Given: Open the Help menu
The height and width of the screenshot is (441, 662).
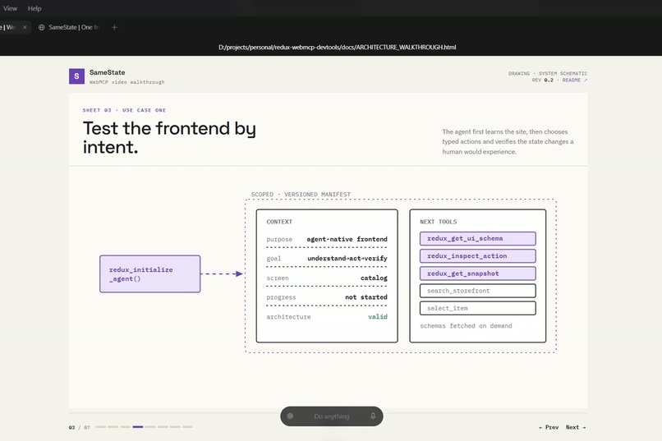Looking at the screenshot, I should pos(34,8).
